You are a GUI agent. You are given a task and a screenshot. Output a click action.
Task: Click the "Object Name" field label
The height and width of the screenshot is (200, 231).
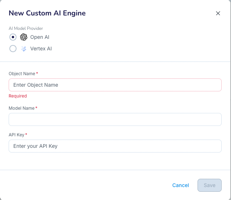(22, 74)
